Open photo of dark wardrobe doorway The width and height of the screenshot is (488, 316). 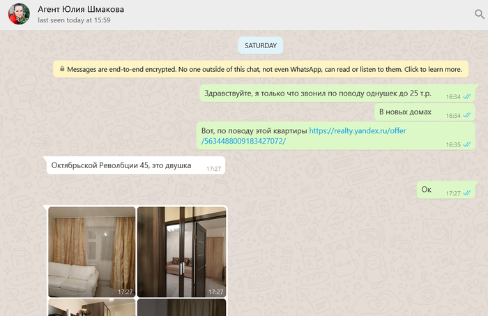click(x=181, y=252)
